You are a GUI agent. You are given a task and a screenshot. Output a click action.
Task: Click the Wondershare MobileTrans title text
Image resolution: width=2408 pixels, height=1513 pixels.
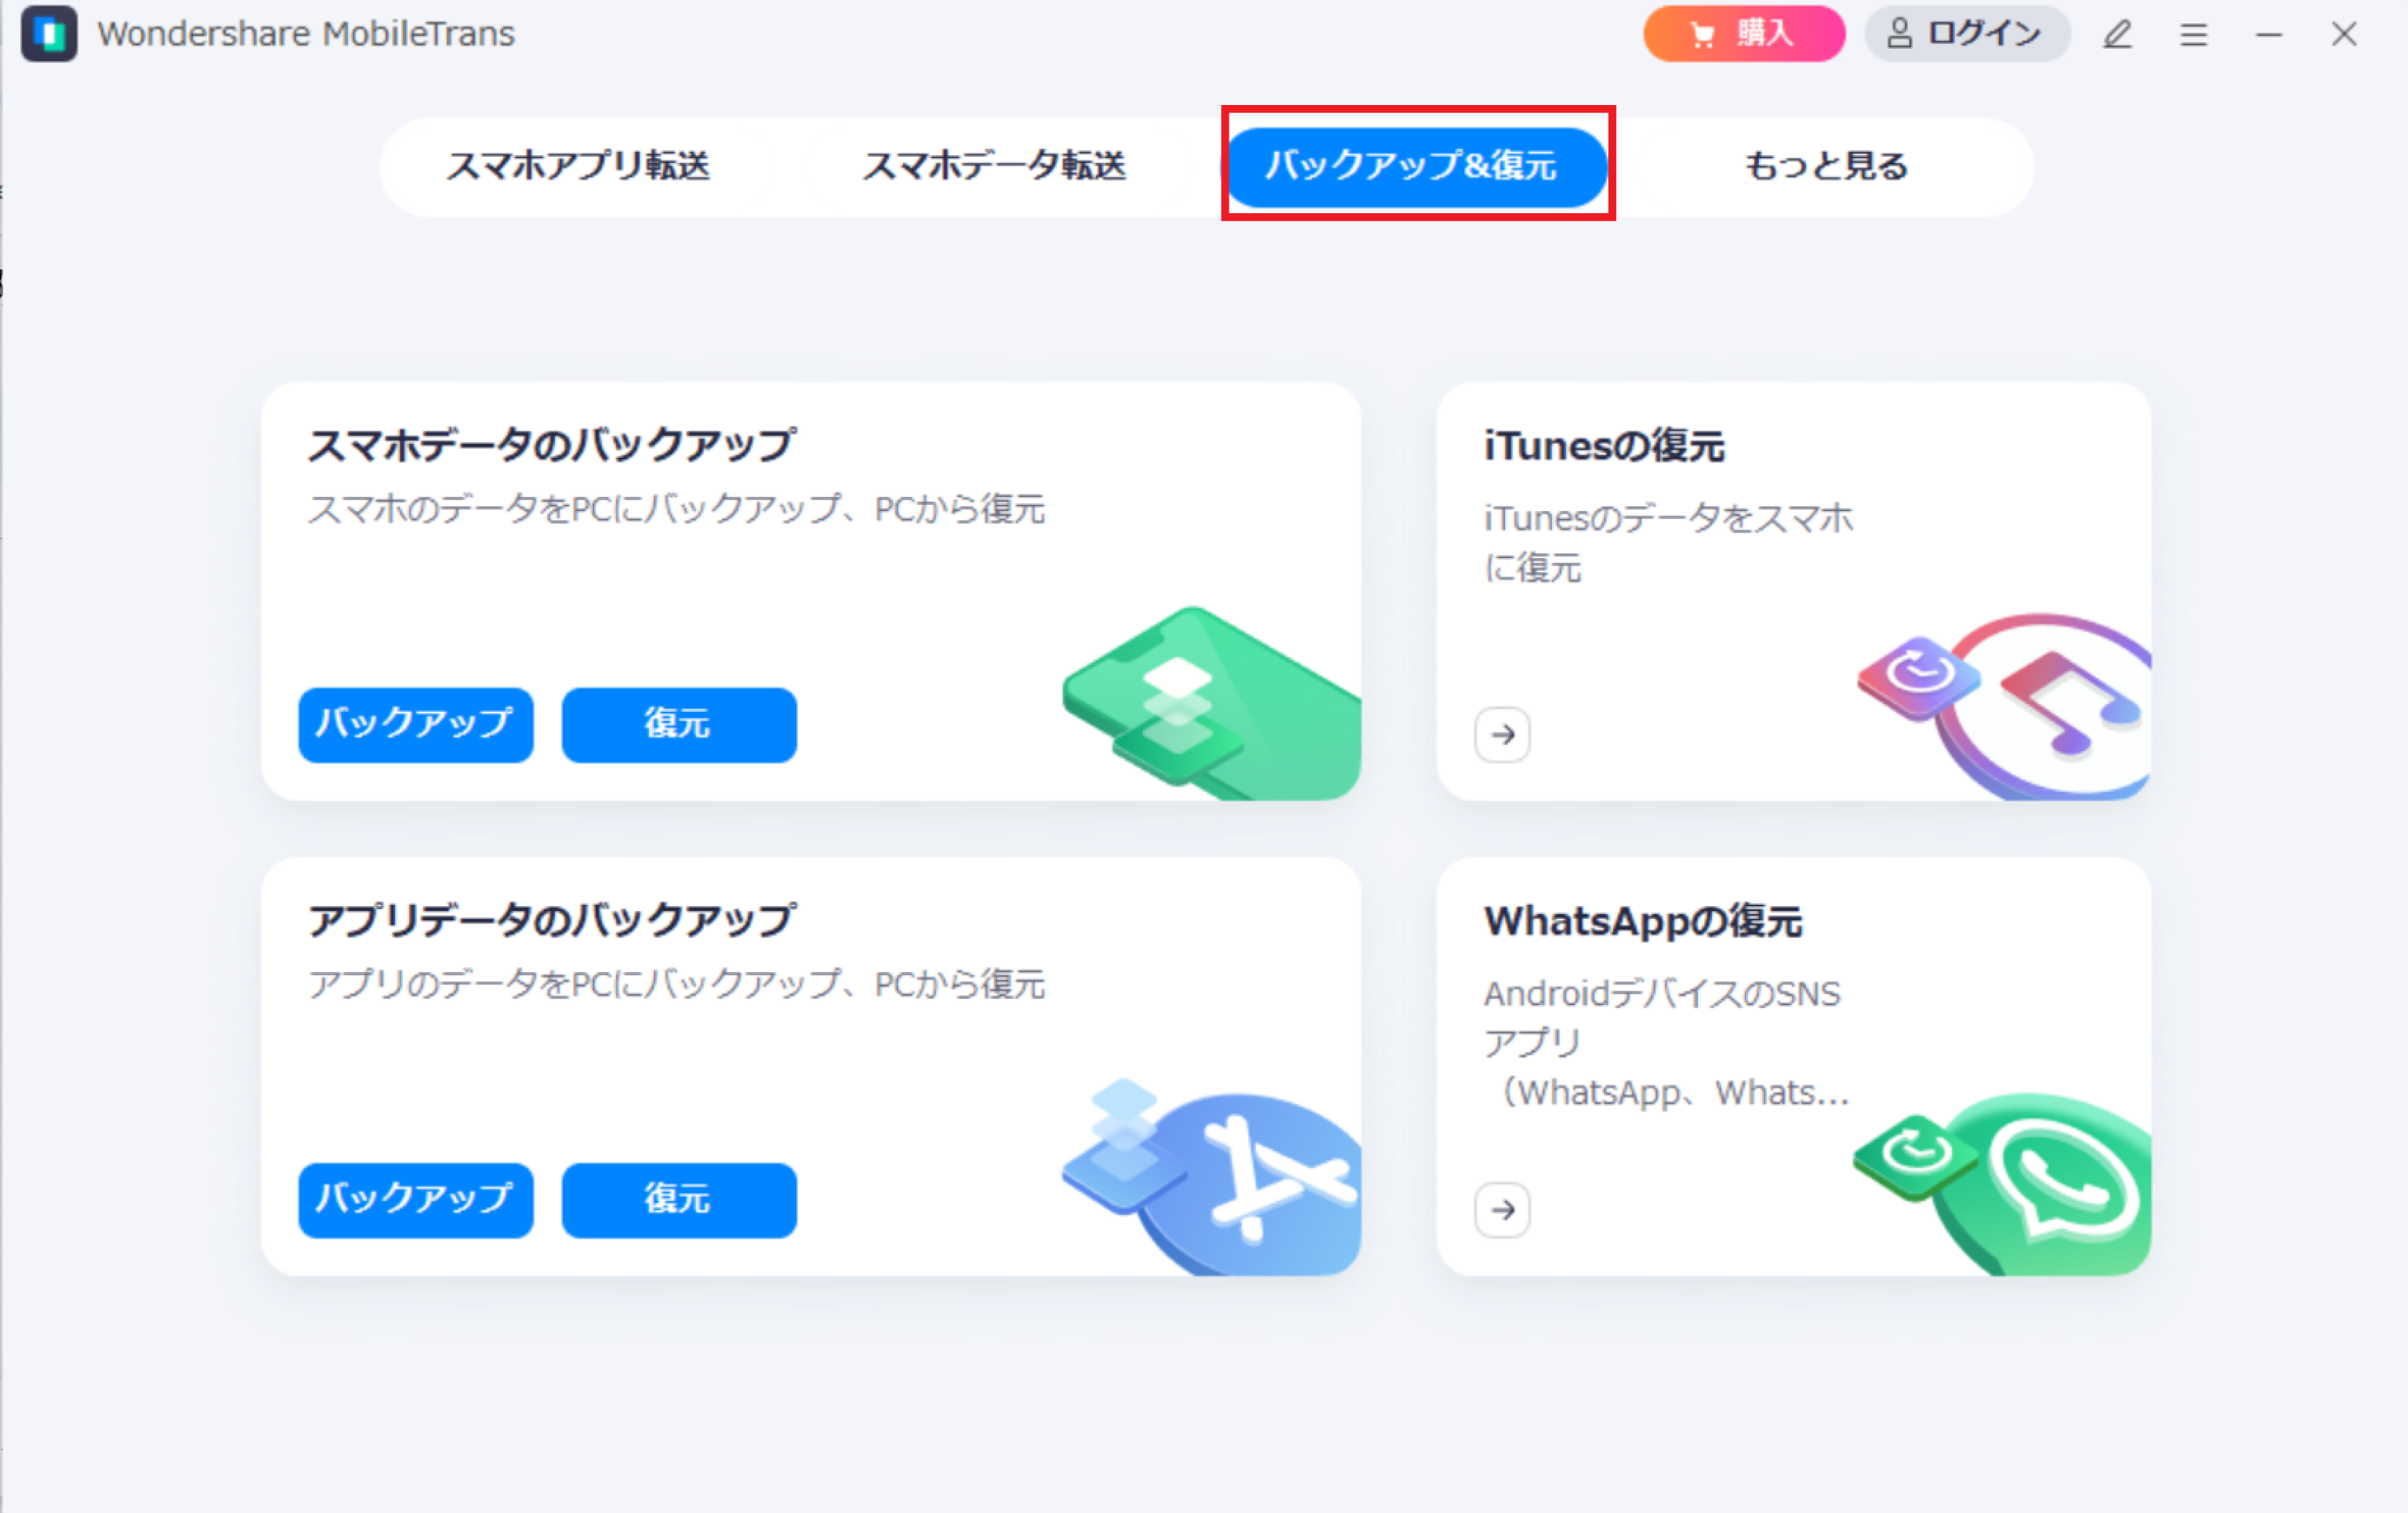click(x=306, y=34)
